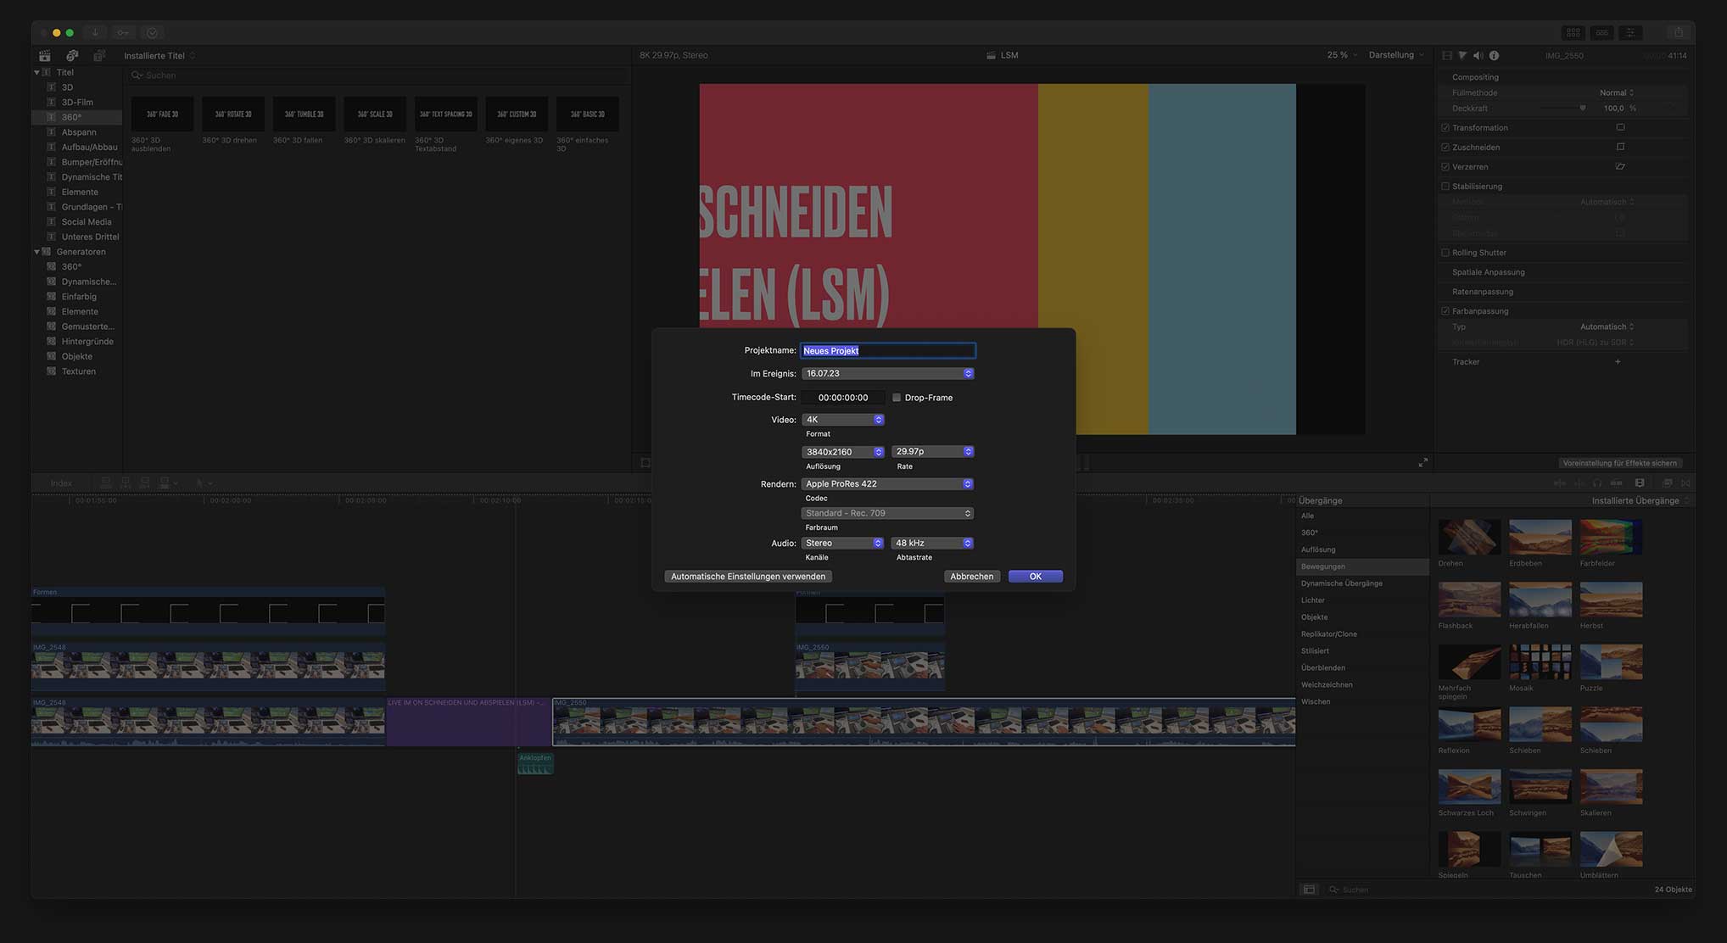
Task: Show audio meters with the speaker icon
Action: [x=1478, y=55]
